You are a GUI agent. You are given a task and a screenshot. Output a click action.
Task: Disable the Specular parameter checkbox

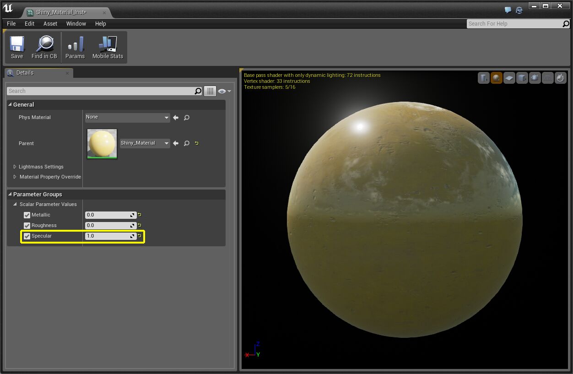[x=27, y=236]
